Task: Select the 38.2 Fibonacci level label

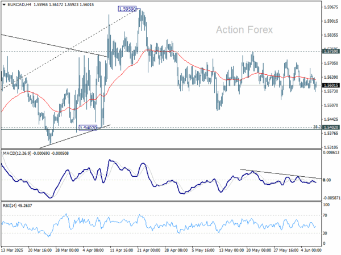Action: [317, 126]
